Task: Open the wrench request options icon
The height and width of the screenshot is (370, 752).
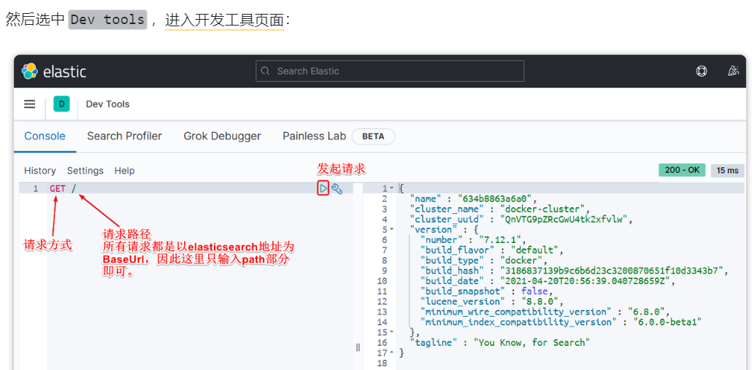Action: coord(337,189)
